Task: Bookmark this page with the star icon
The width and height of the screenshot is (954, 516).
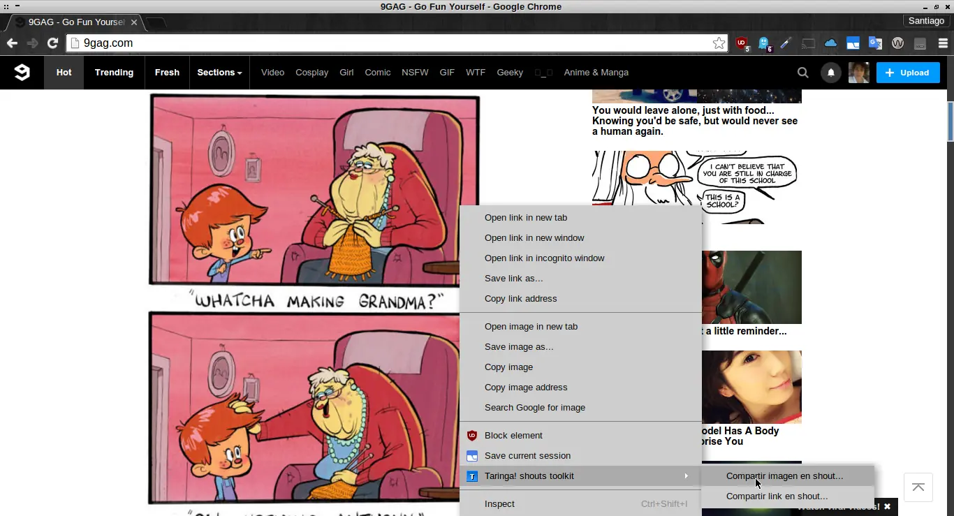Action: coord(719,43)
